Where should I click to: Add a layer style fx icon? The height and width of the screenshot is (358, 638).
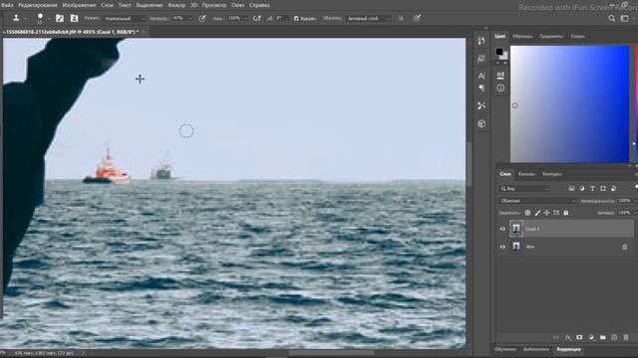[567, 338]
